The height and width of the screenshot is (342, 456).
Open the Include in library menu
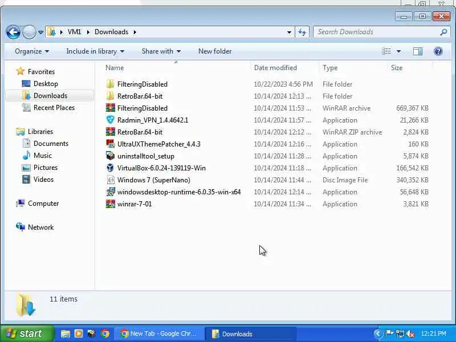click(x=95, y=51)
